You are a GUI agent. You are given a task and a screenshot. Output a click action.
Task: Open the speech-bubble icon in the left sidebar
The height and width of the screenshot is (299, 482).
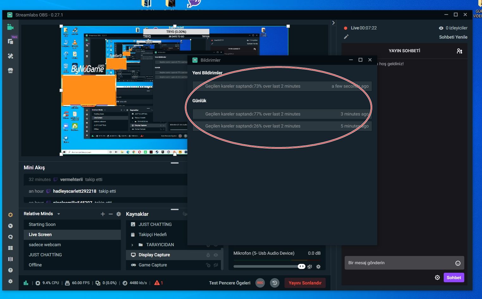[x=10, y=237]
